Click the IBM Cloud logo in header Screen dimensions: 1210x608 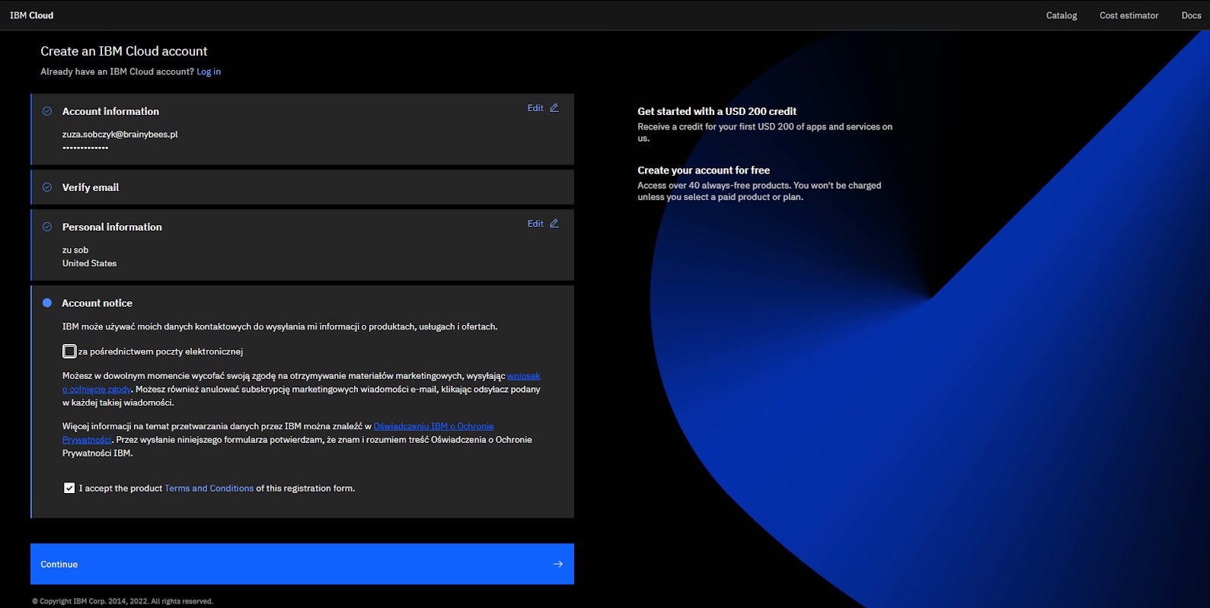click(32, 15)
